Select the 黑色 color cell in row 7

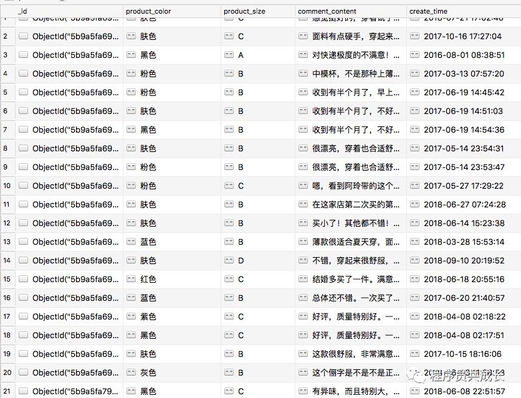pos(172,130)
